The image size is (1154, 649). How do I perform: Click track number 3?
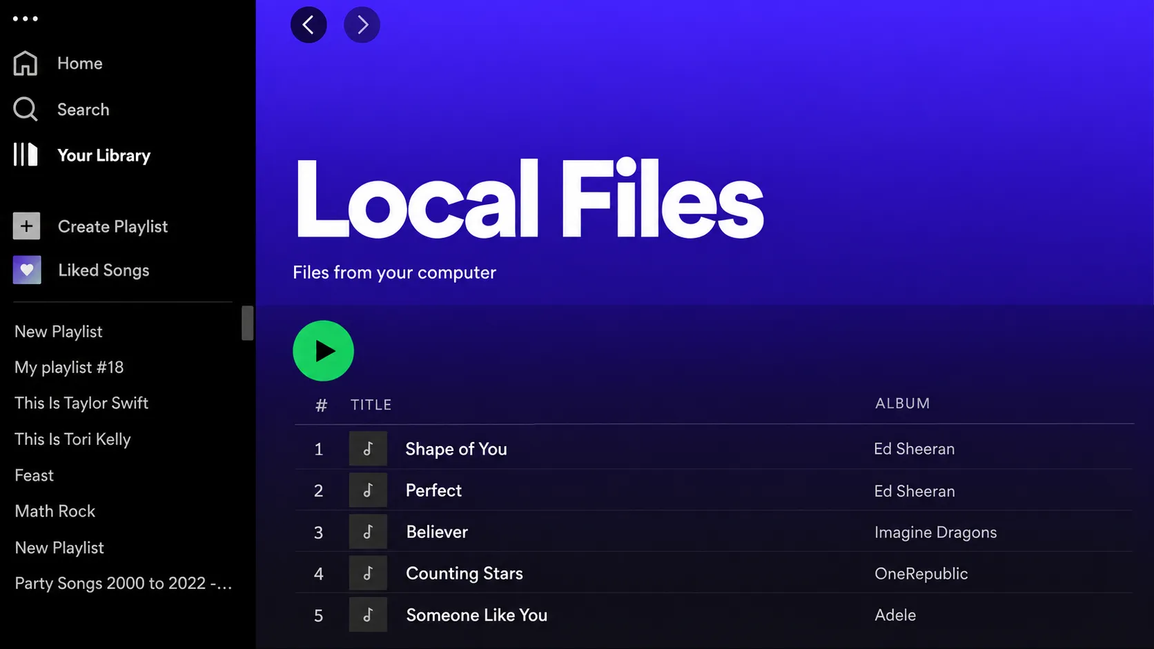click(319, 532)
